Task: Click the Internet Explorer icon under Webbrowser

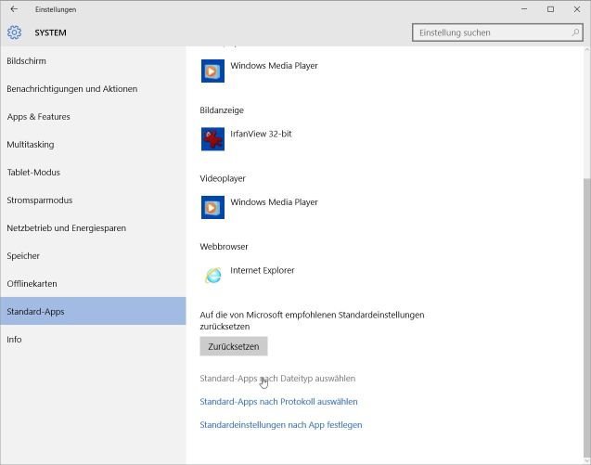Action: click(x=212, y=276)
